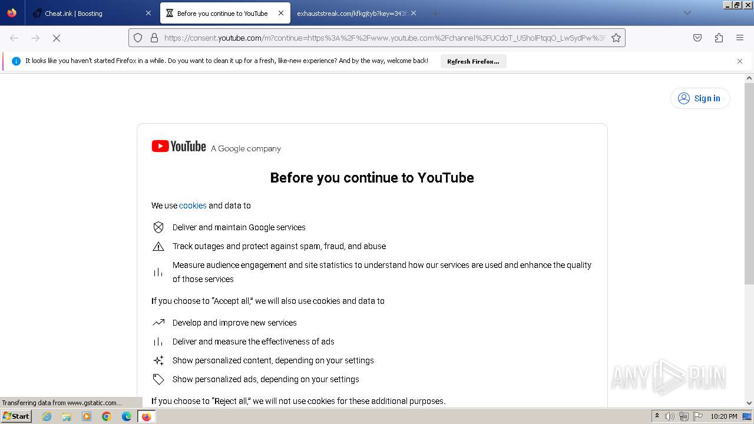Viewport: 754px width, 424px height.
Task: Open Firefox application menu
Action: pyautogui.click(x=740, y=38)
